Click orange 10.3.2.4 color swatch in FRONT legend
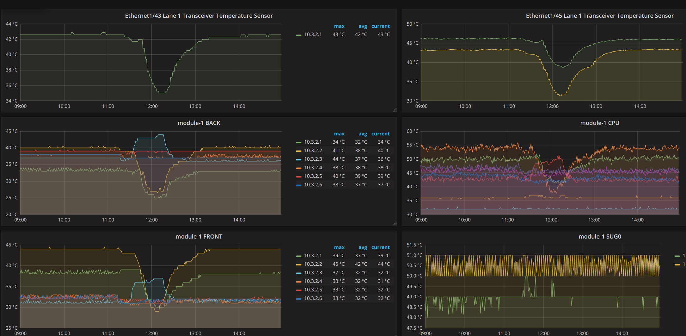Image resolution: width=686 pixels, height=336 pixels. point(299,282)
